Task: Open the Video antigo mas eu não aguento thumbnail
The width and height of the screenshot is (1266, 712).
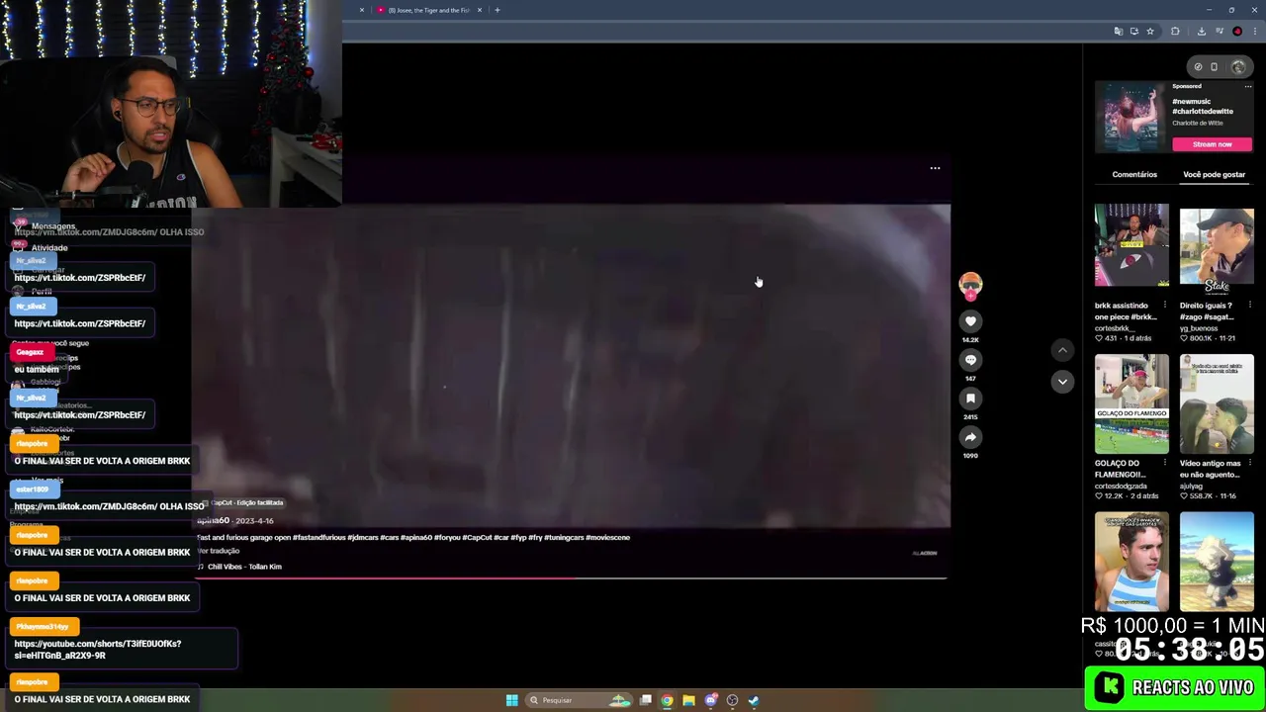Action: [1217, 403]
